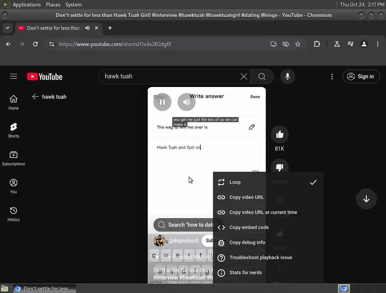Open YouTube settings three-dot menu
The width and height of the screenshot is (386, 293).
click(x=332, y=76)
